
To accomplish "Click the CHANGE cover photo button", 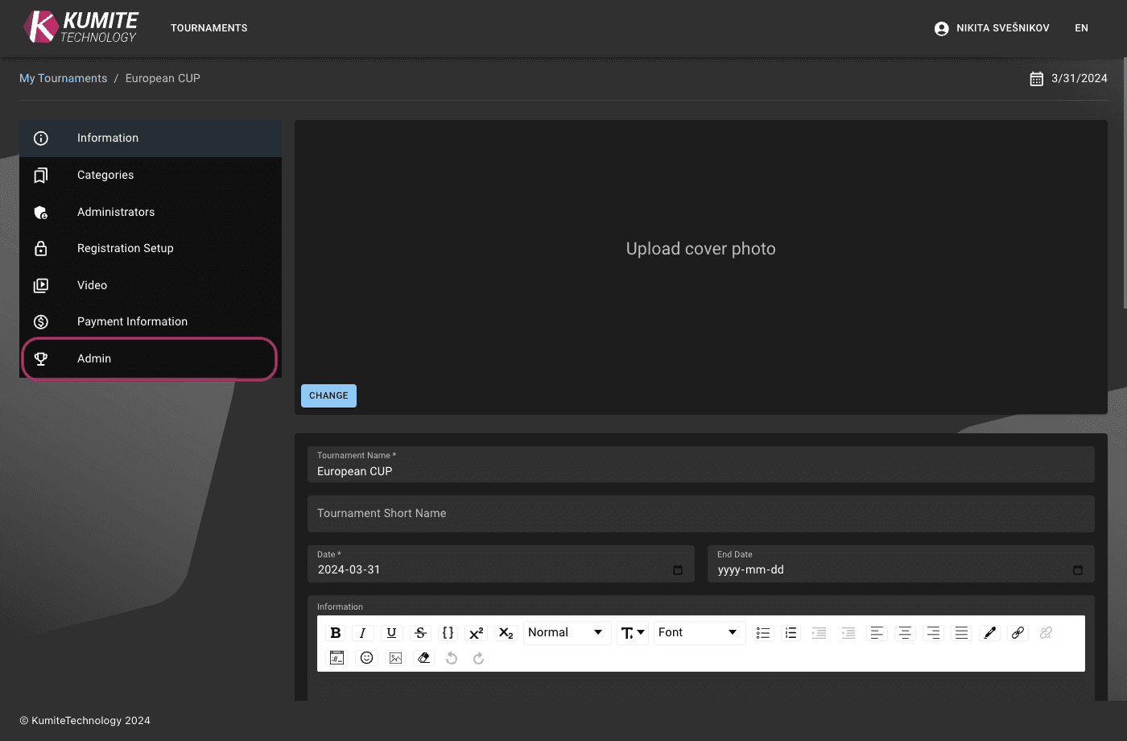I will coord(328,395).
